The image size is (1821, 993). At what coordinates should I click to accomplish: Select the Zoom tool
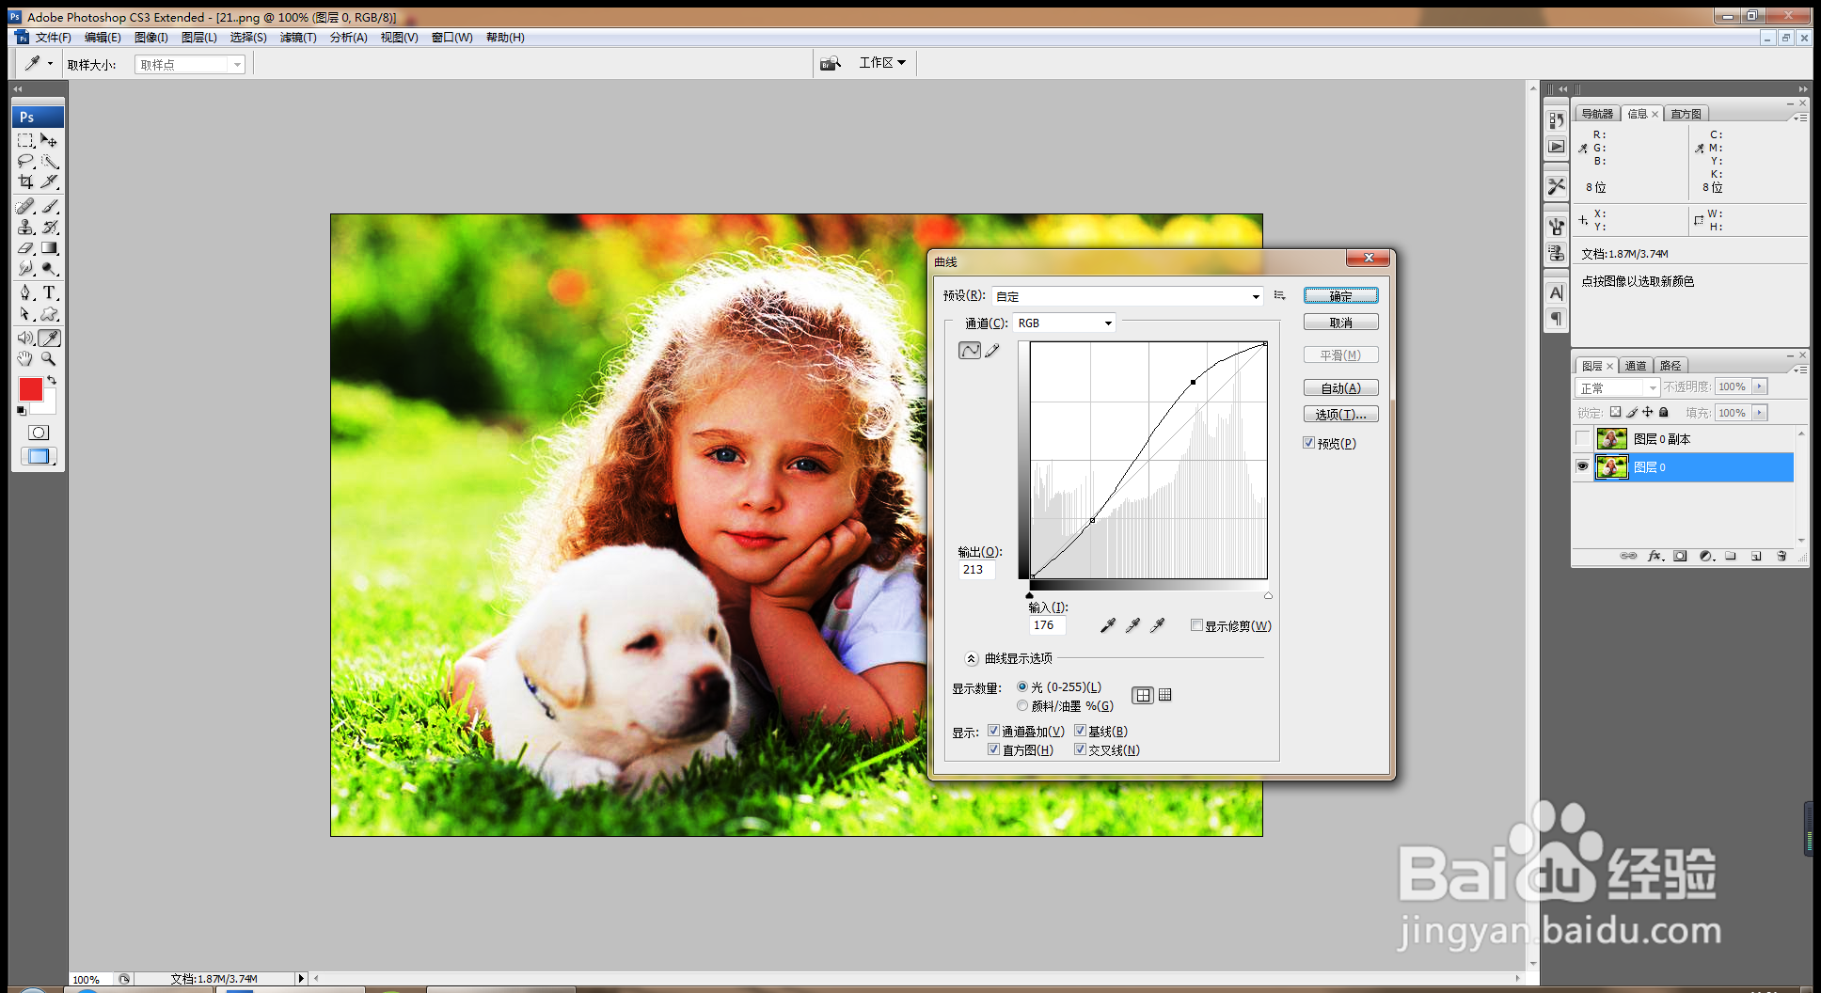[49, 359]
